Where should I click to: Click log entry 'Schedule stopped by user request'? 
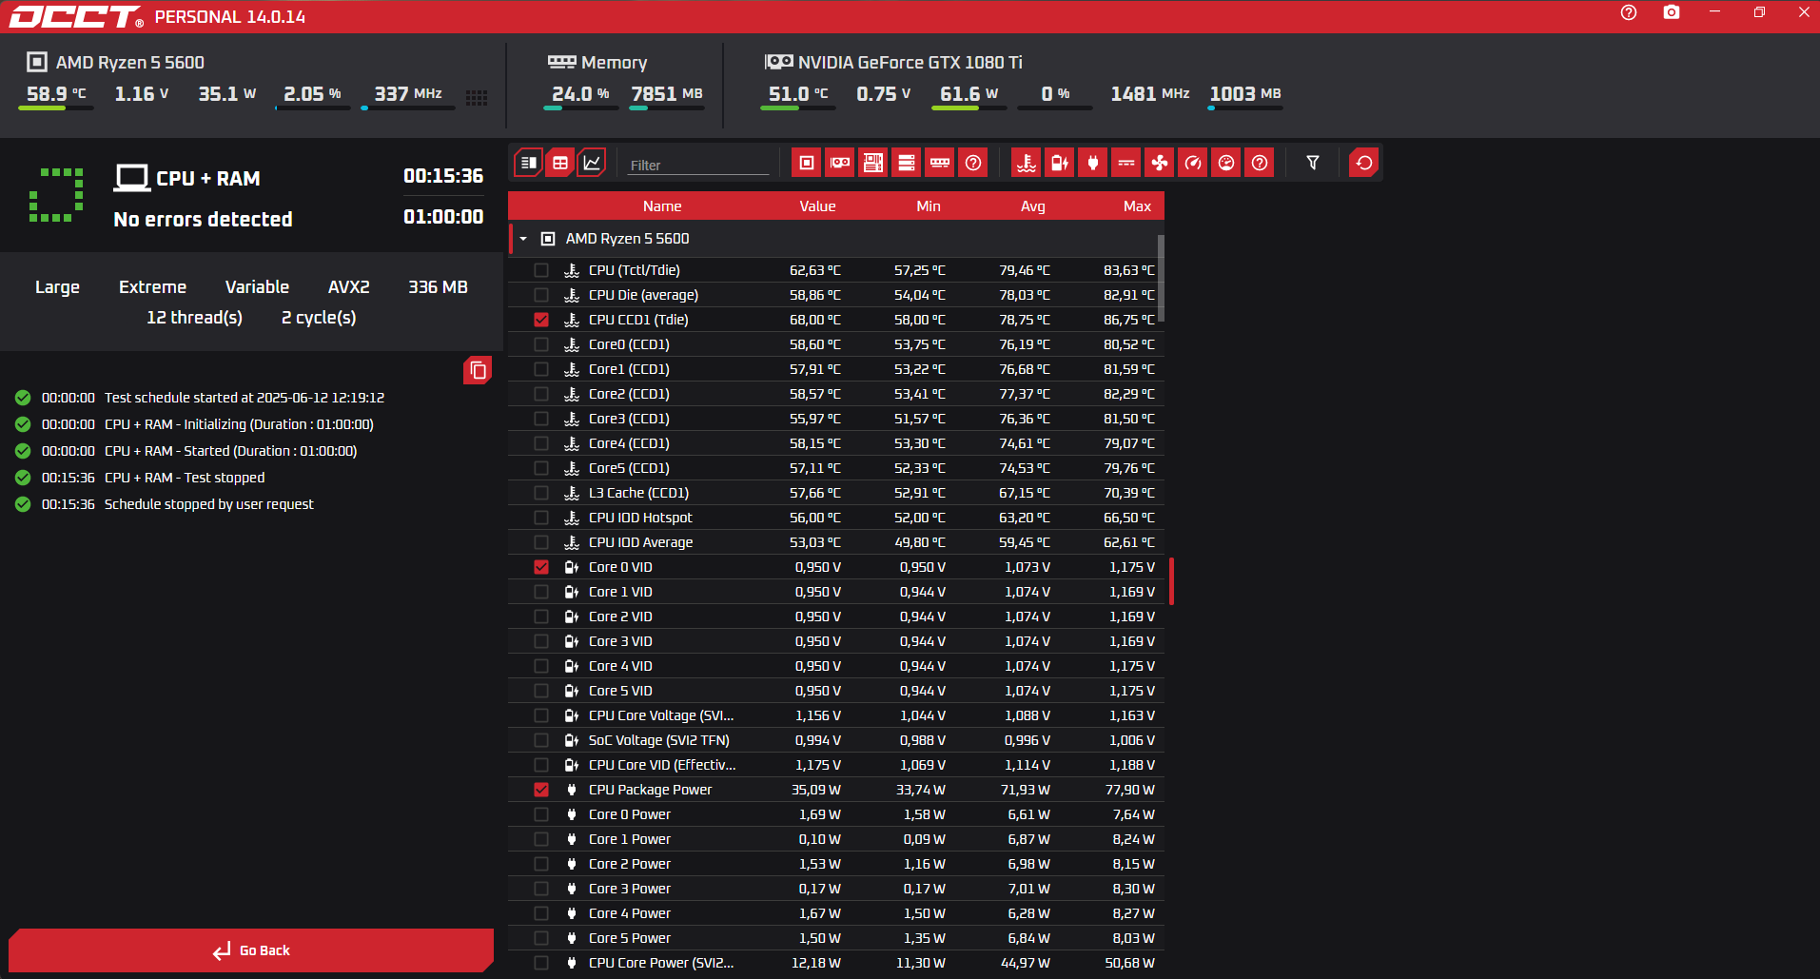(208, 504)
